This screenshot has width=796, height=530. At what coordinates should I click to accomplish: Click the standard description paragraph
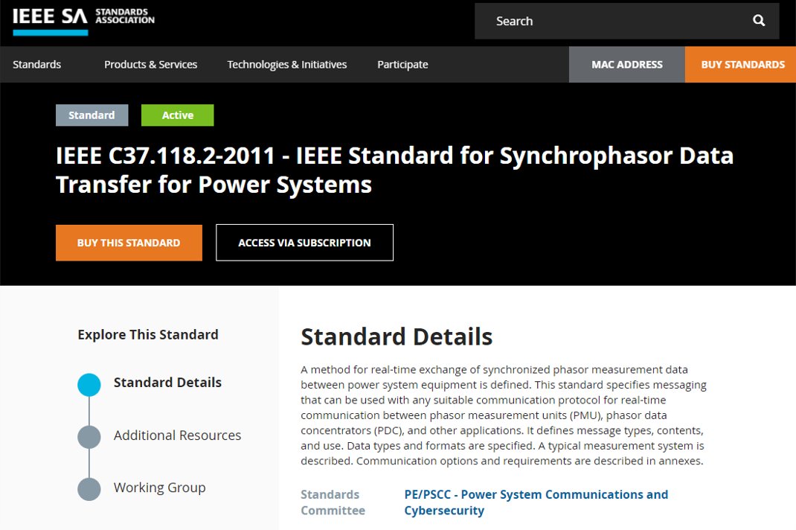[x=503, y=415]
